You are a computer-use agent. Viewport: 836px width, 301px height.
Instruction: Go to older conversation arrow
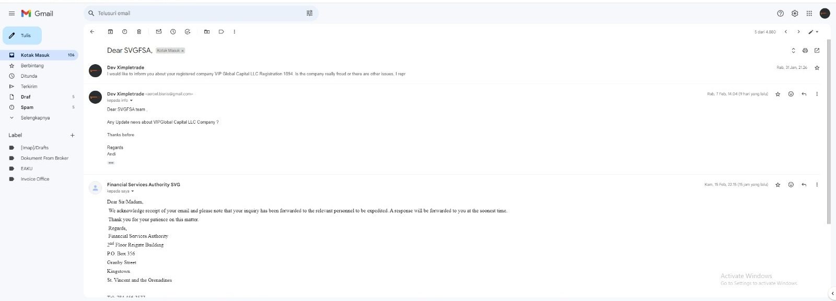point(798,32)
